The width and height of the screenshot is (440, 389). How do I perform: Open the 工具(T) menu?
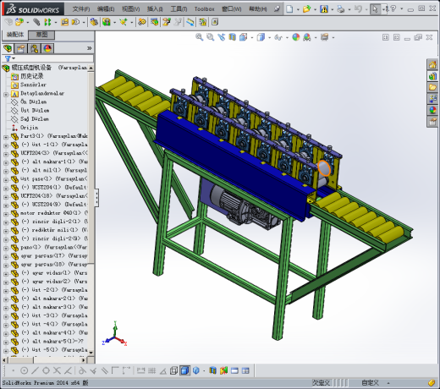click(179, 9)
